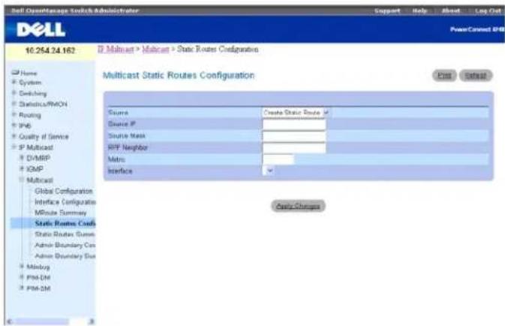This screenshot has width=505, height=326.
Task: Open the Home tree item
Action: coord(25,73)
